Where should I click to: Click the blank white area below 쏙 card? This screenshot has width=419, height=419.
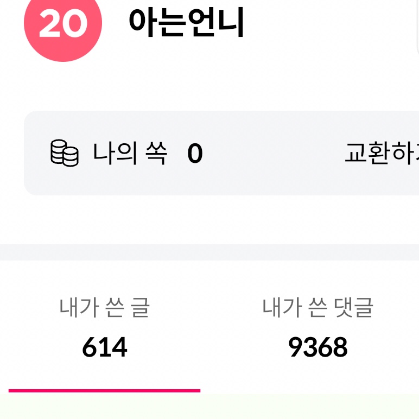210,220
